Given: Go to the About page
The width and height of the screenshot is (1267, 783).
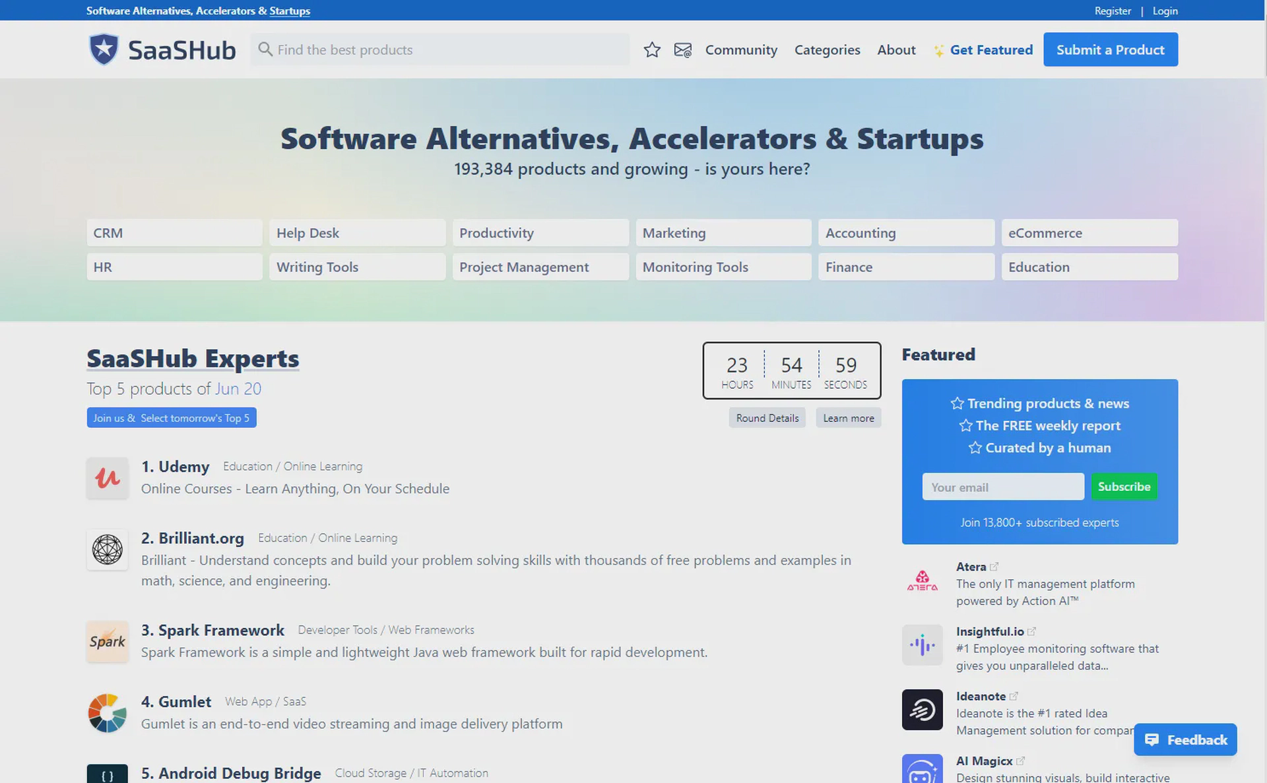Looking at the screenshot, I should point(896,50).
